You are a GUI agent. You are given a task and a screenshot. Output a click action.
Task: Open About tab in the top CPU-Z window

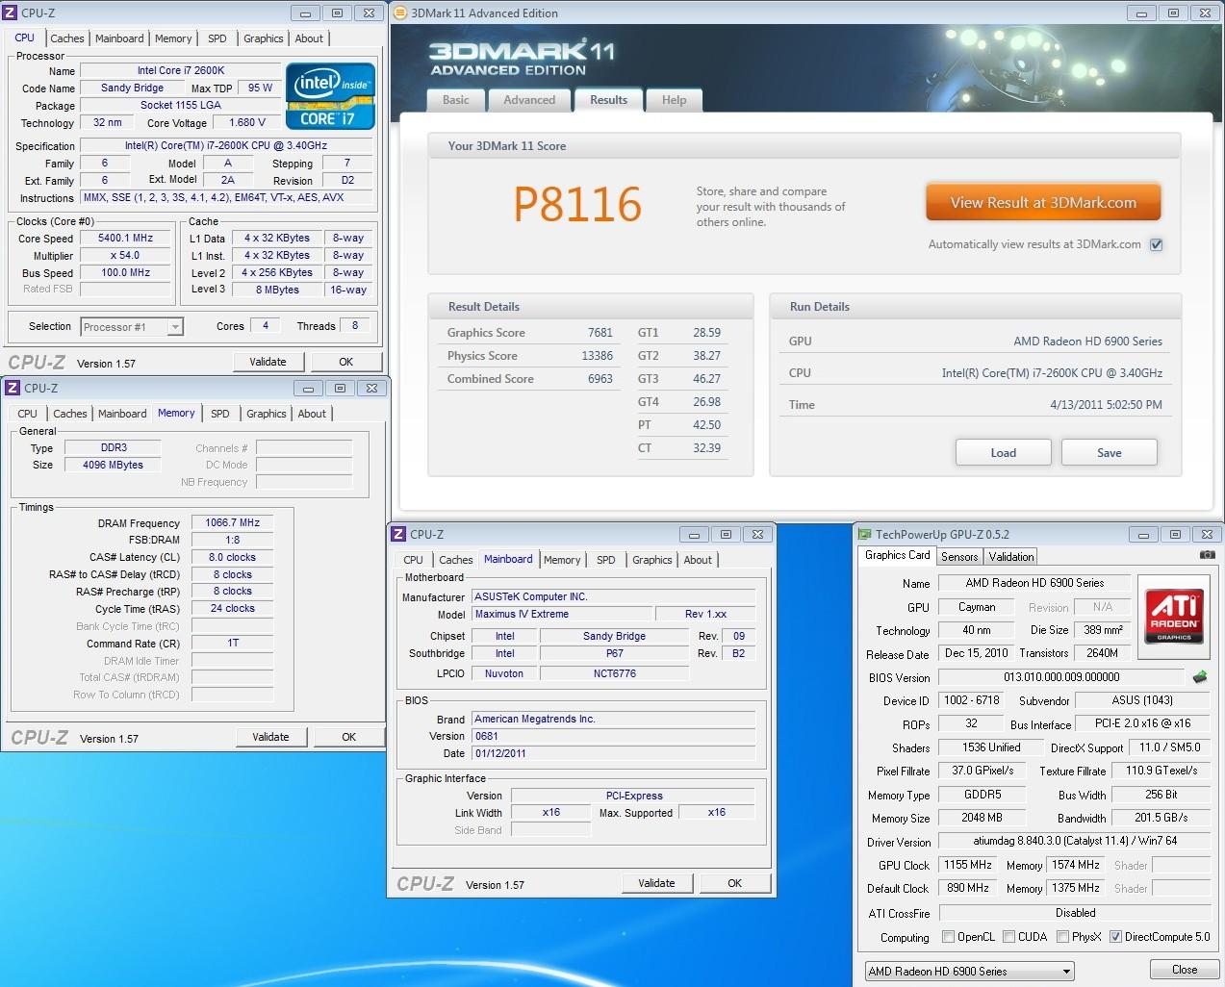pos(309,38)
